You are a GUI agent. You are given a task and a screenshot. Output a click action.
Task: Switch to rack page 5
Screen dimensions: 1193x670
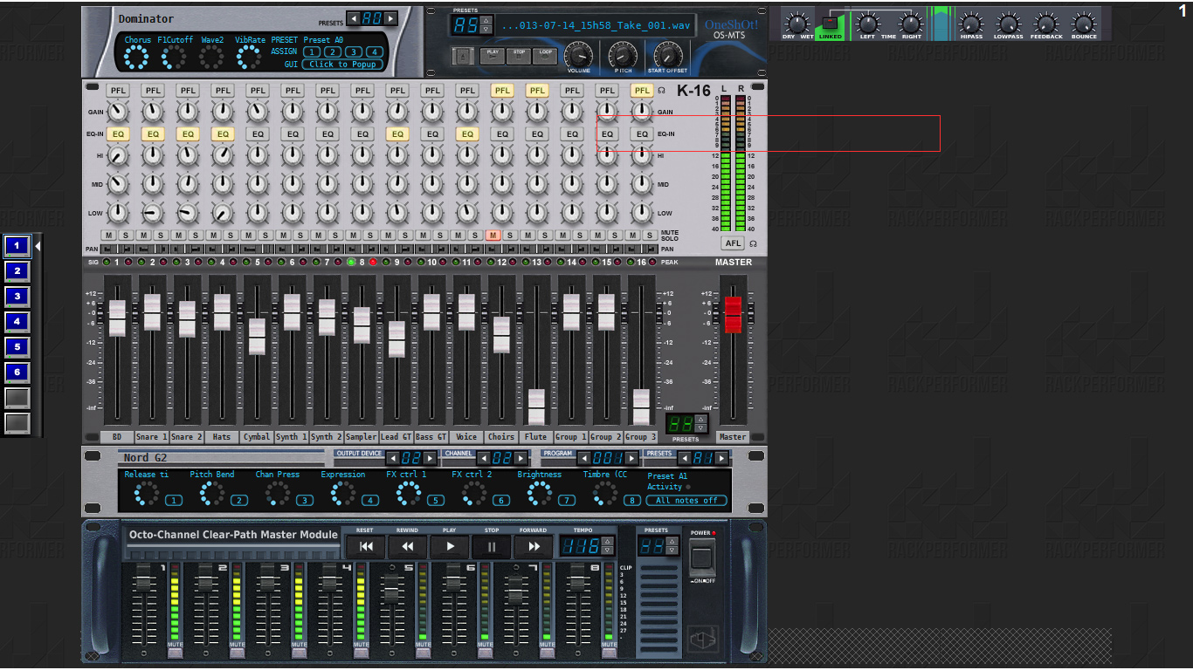[17, 347]
